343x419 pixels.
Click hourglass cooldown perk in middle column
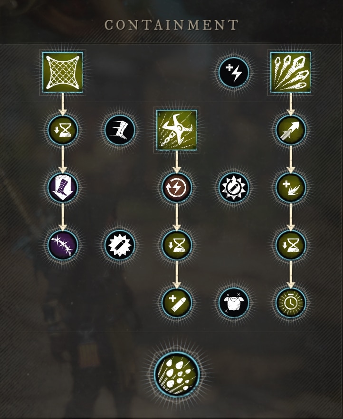(177, 245)
